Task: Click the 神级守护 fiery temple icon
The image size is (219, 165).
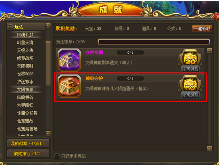Action: pyautogui.click(x=69, y=86)
